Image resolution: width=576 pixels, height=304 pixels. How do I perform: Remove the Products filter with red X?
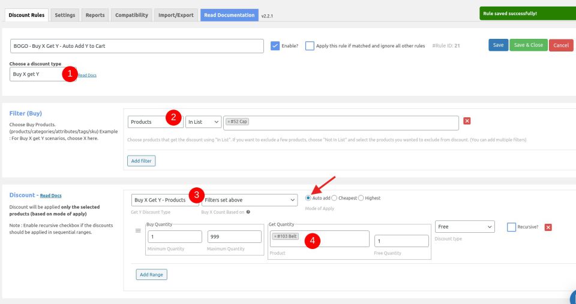[467, 121]
